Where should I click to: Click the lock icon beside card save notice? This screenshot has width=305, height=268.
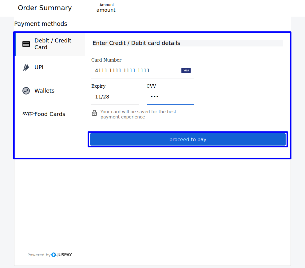coord(94,113)
